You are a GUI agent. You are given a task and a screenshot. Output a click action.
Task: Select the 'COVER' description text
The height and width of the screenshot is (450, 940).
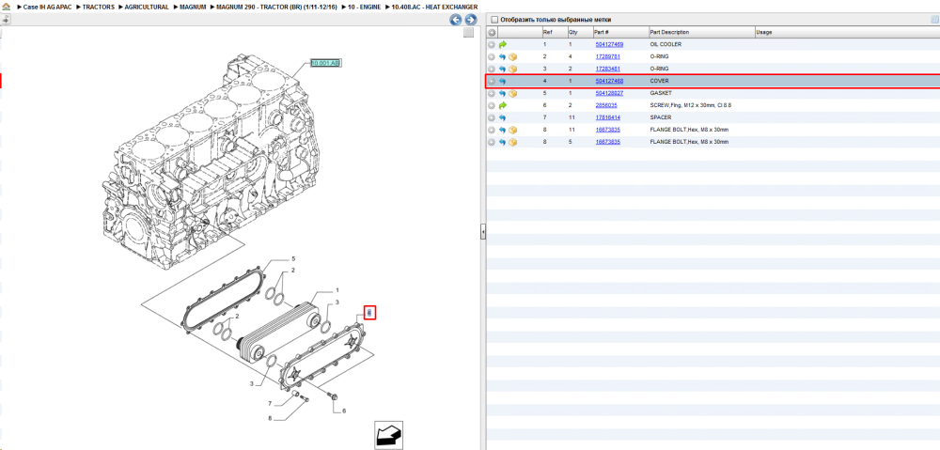coord(659,81)
